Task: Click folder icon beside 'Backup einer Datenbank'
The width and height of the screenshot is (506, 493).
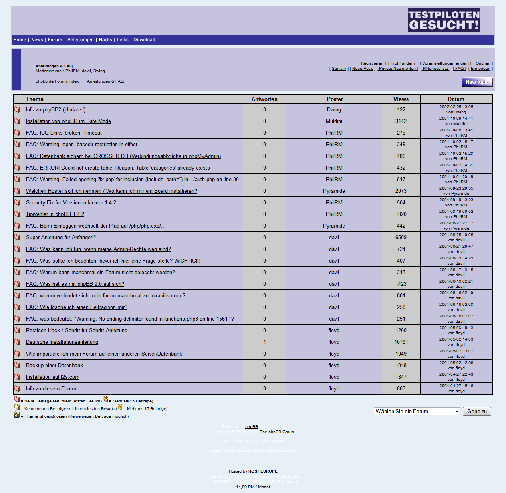Action: [x=17, y=365]
